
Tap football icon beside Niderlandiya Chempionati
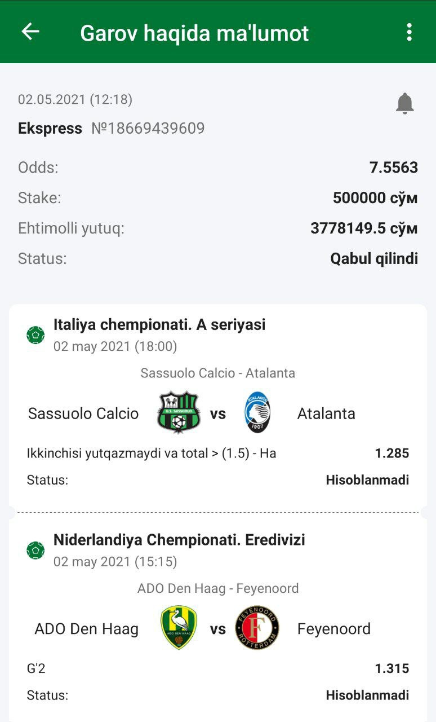[35, 550]
